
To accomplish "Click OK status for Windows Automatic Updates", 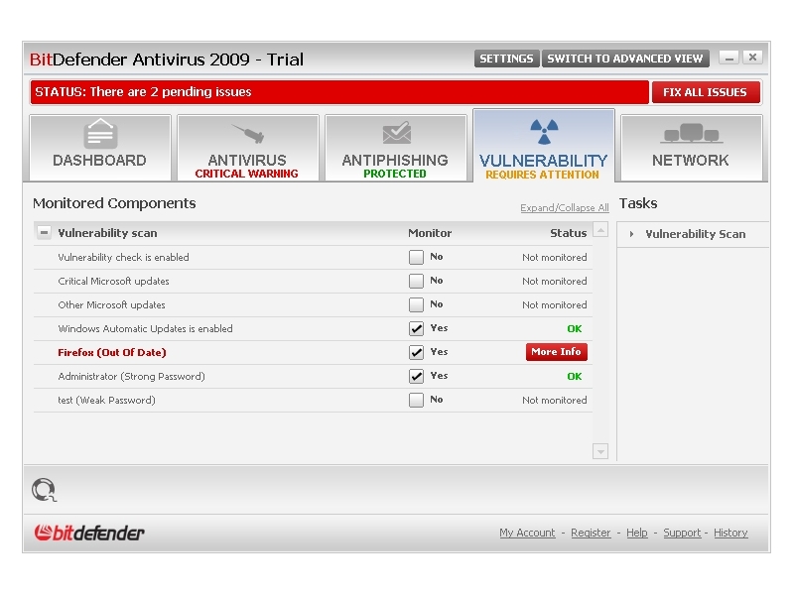I will [575, 329].
